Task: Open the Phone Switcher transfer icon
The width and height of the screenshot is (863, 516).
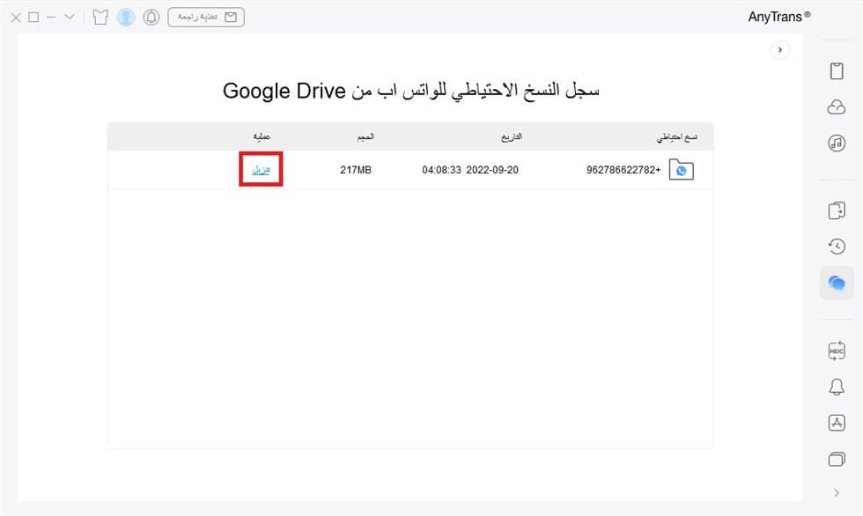Action: (836, 210)
